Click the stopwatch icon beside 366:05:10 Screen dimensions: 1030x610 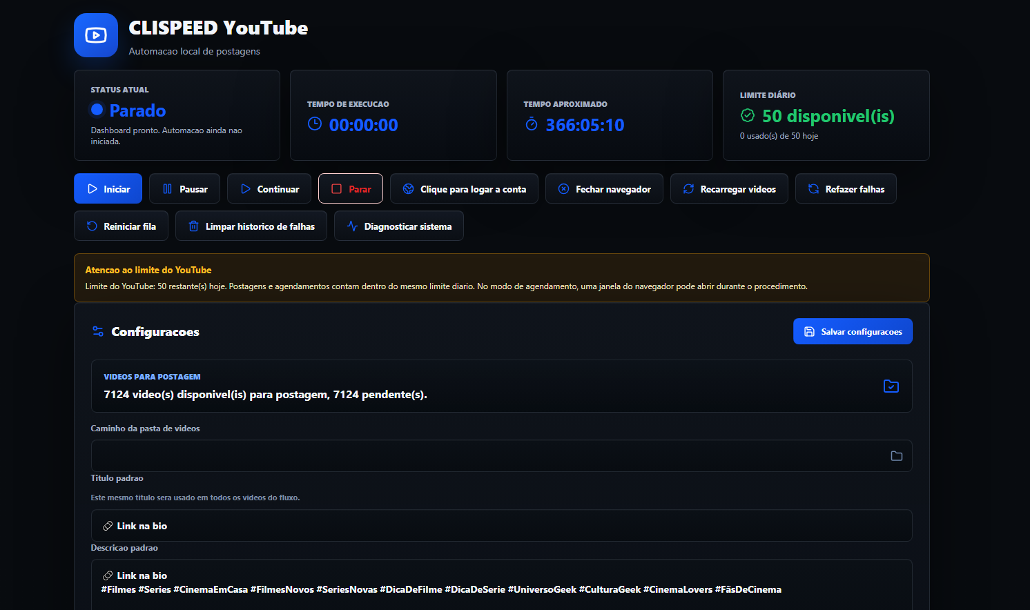coord(531,124)
